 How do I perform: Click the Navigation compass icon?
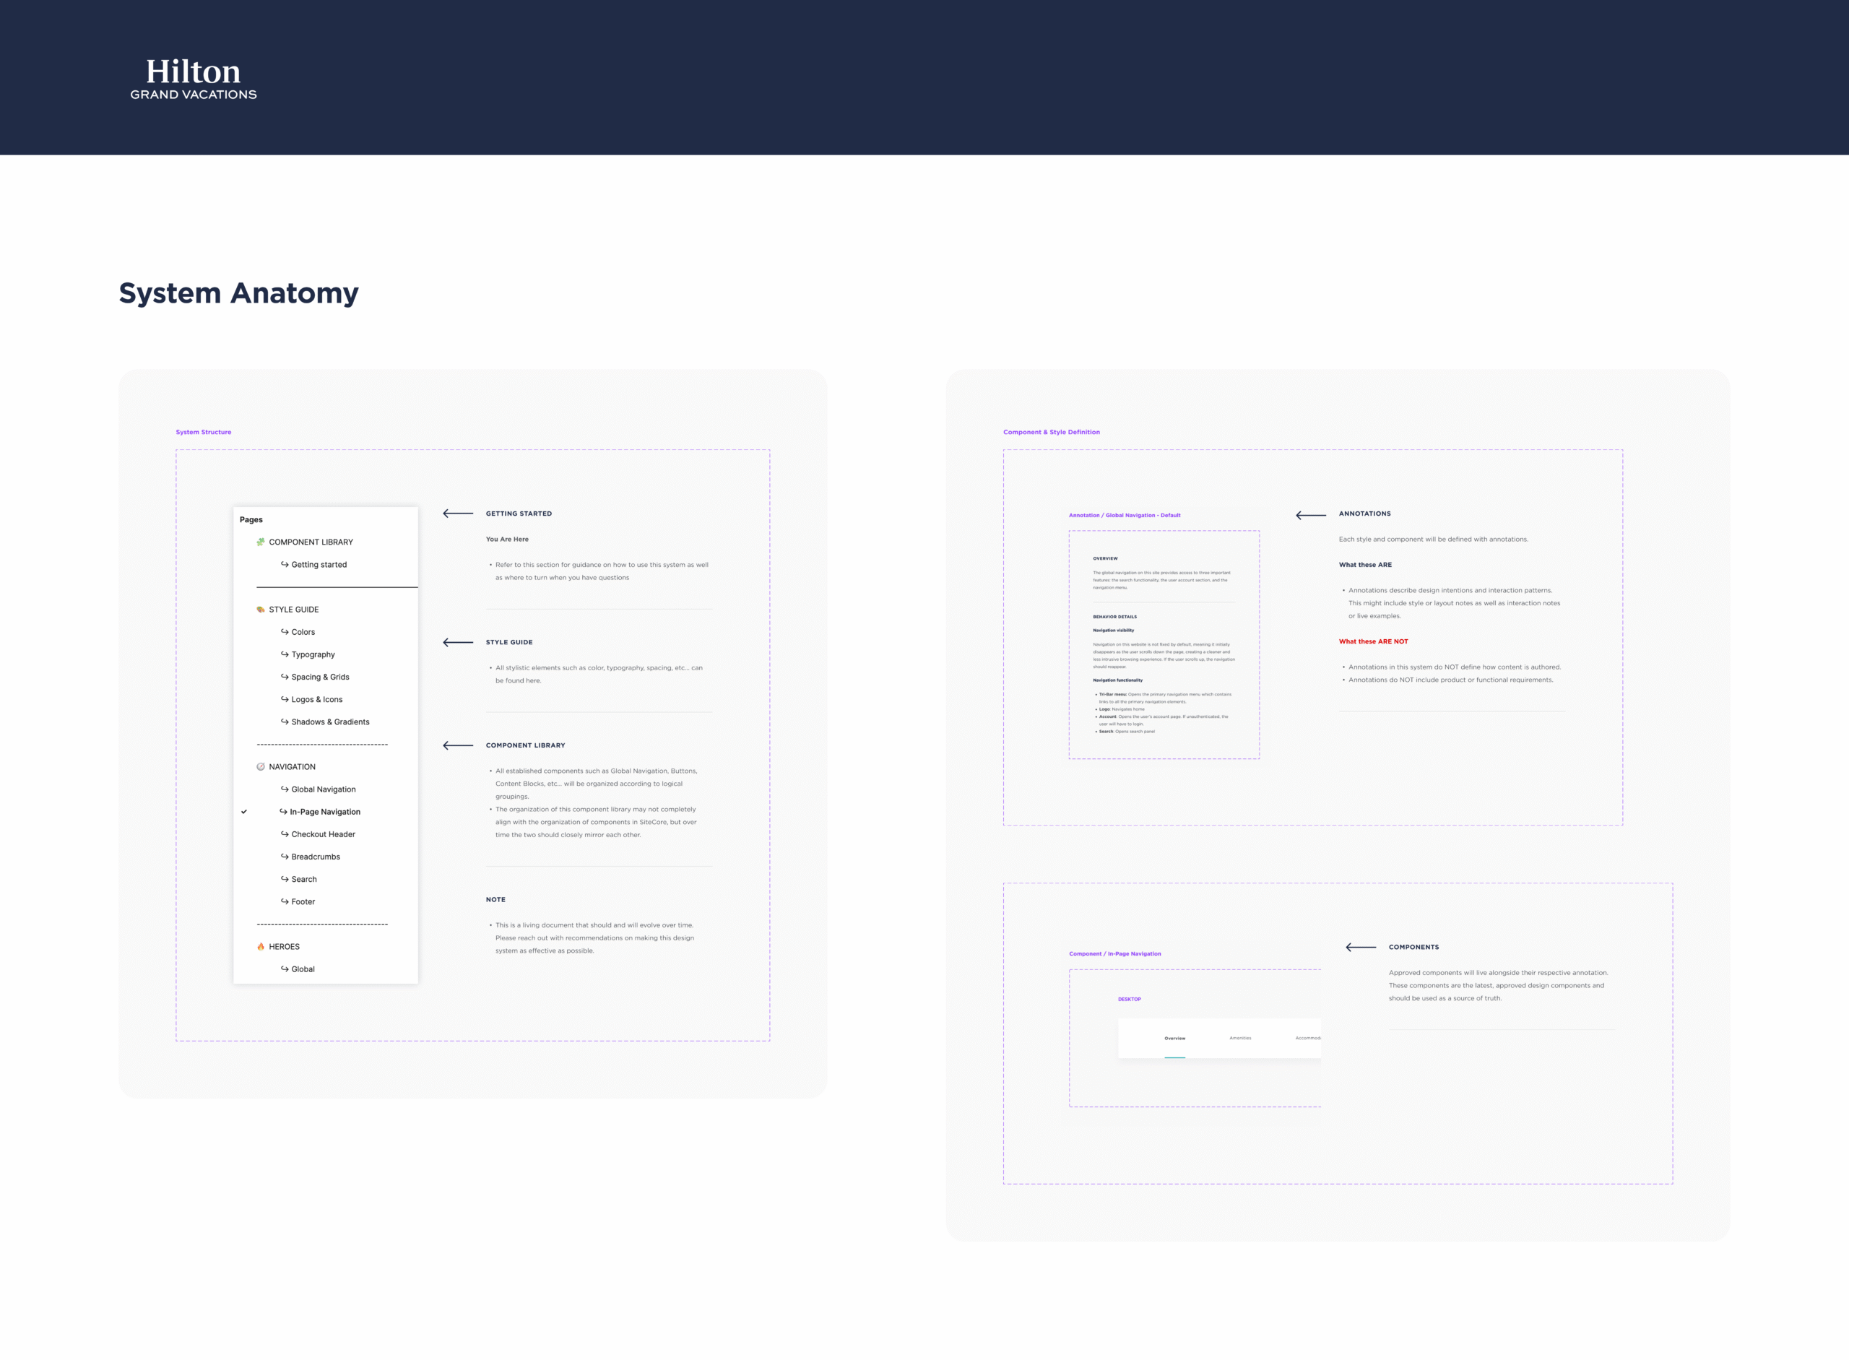pos(260,766)
